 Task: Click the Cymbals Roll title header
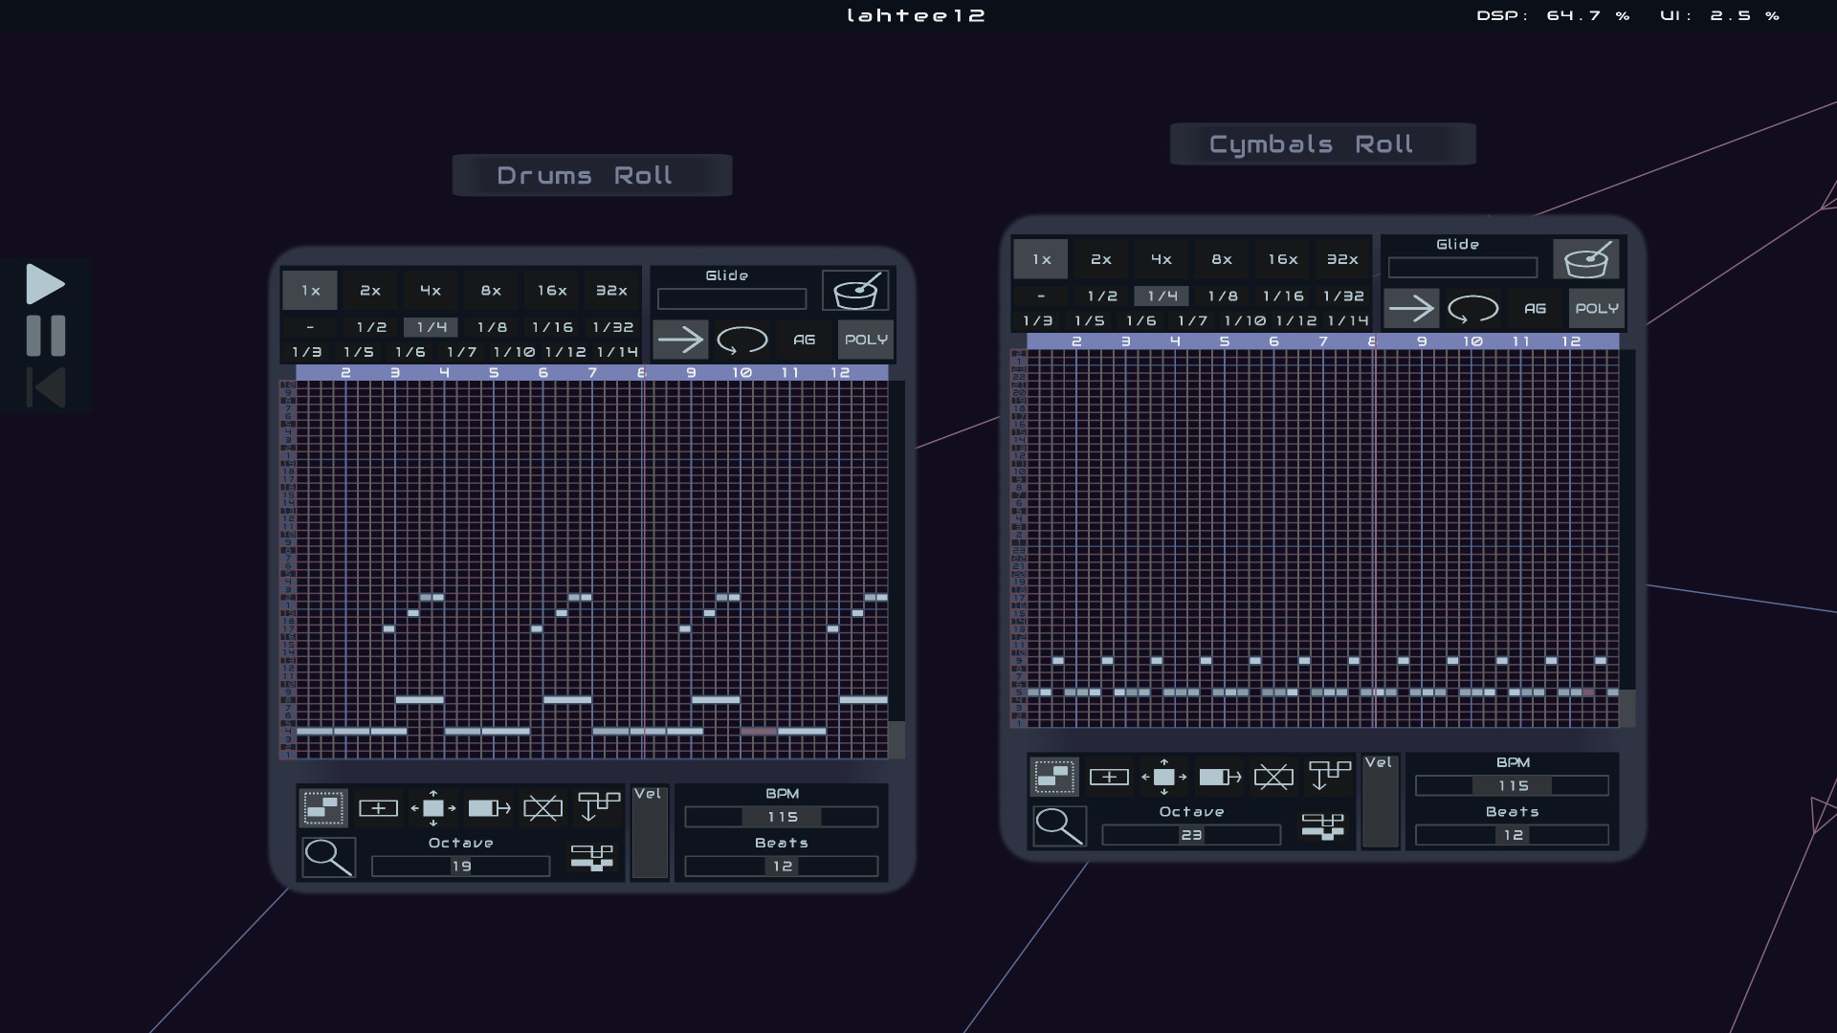point(1322,143)
